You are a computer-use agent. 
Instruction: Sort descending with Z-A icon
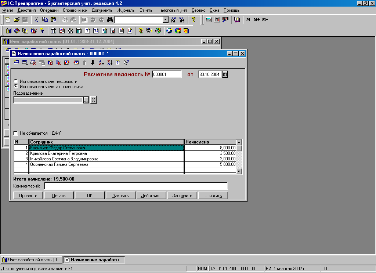pyautogui.click(x=110, y=62)
